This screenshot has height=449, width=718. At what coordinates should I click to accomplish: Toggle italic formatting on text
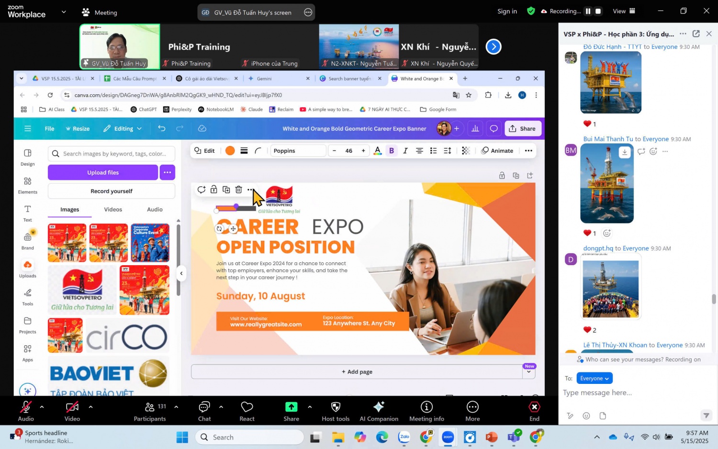405,151
